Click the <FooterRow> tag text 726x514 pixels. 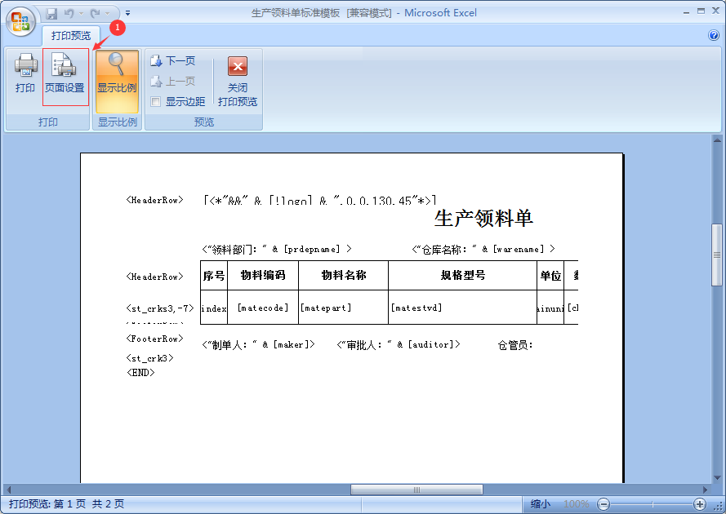[x=154, y=339]
